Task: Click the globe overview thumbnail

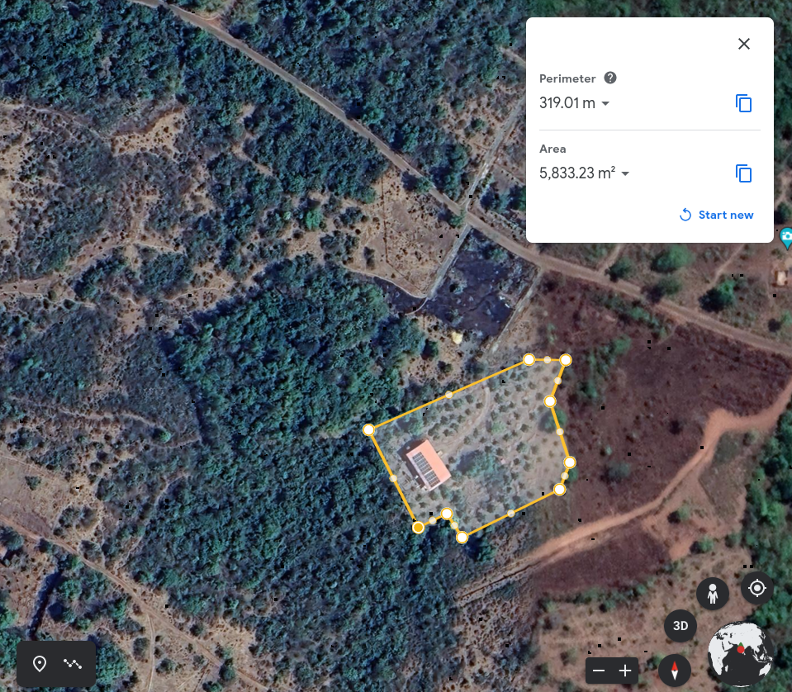Action: (x=740, y=654)
